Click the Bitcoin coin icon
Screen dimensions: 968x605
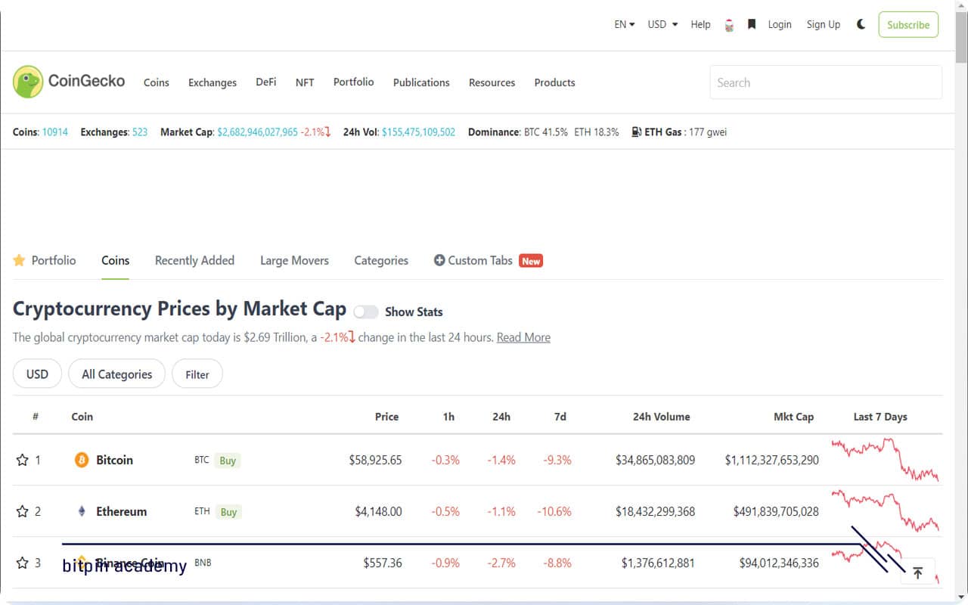(x=82, y=460)
